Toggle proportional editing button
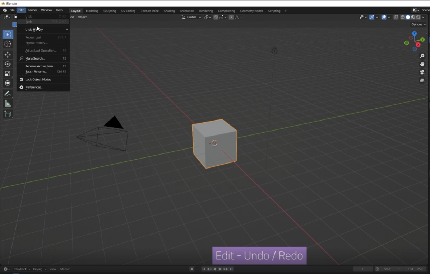The height and width of the screenshot is (274, 430). [x=231, y=17]
